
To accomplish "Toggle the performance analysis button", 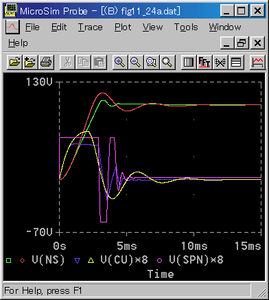I will click(220, 62).
